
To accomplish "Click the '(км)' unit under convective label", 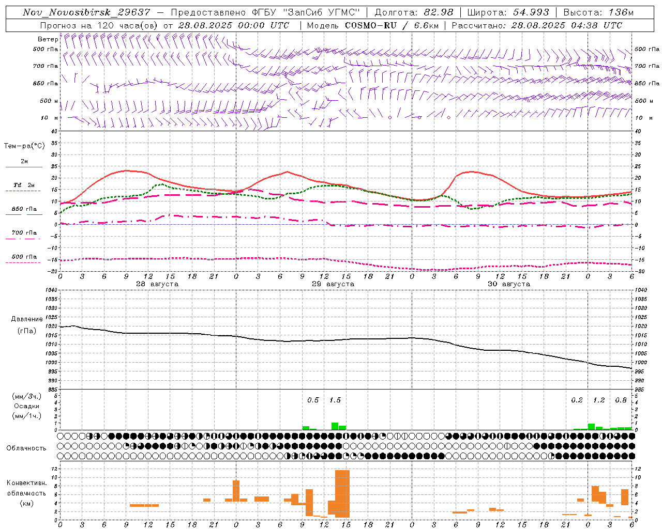I will (x=27, y=503).
